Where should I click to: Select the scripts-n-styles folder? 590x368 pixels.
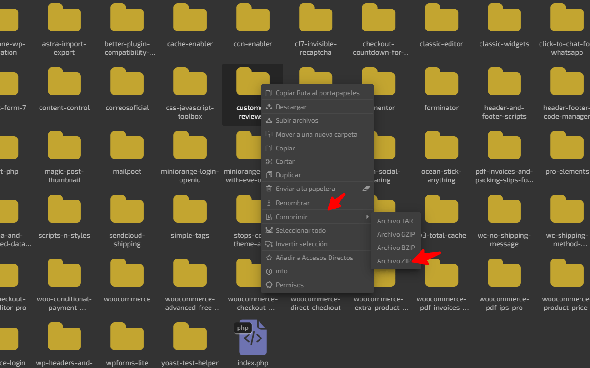[x=64, y=217]
